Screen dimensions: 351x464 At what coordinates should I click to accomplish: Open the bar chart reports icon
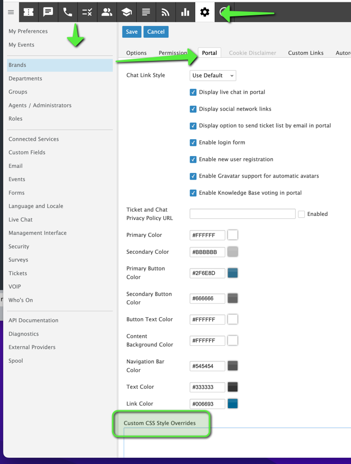click(185, 12)
